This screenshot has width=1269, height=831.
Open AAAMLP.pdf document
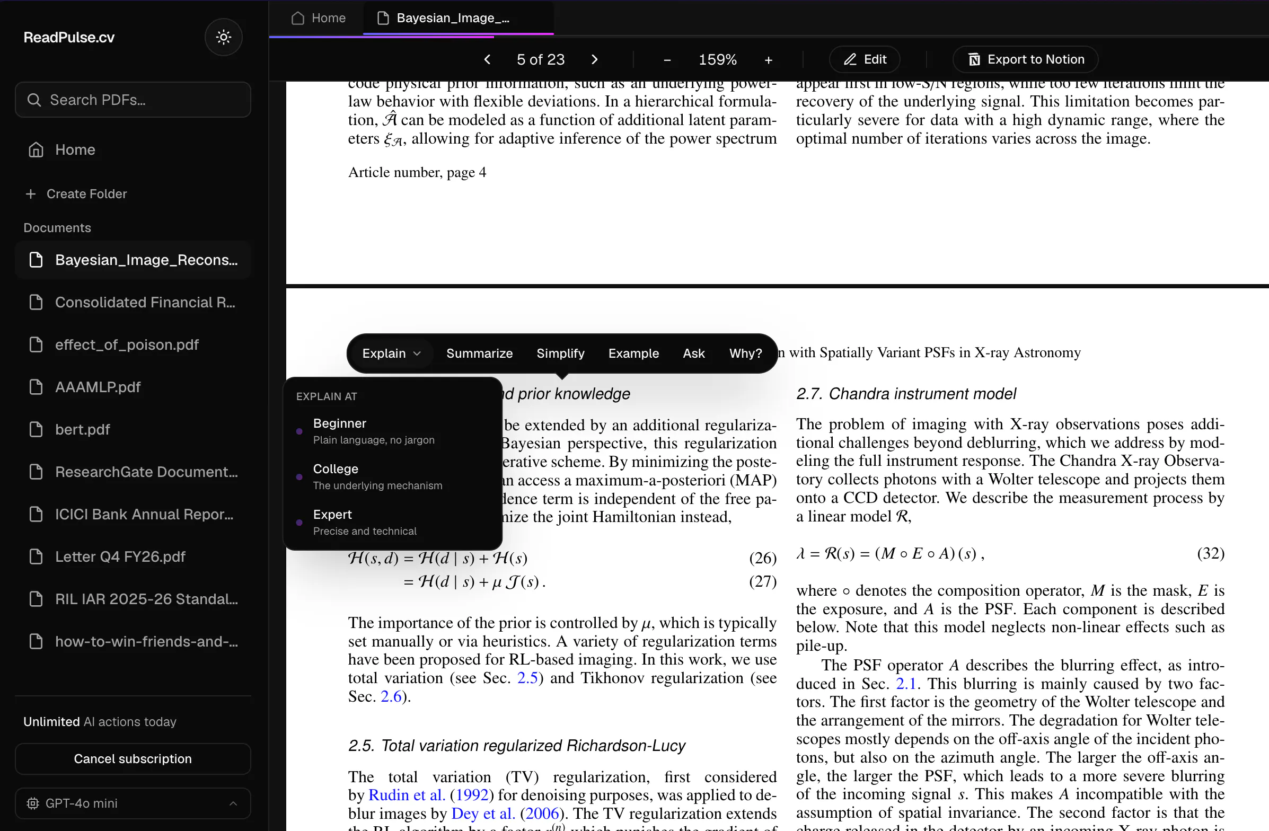click(133, 387)
